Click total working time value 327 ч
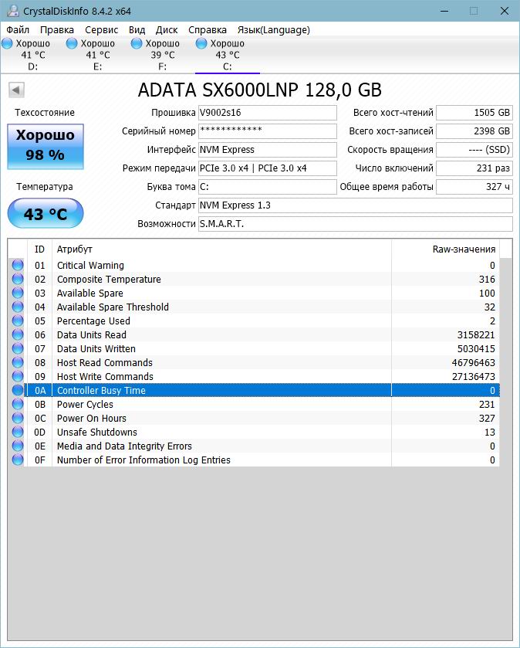Image resolution: width=520 pixels, height=648 pixels. (474, 186)
